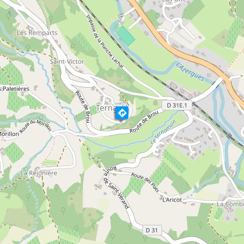Click the Saint-Victor place label
Screen dimensions: 244x244
pos(67,62)
